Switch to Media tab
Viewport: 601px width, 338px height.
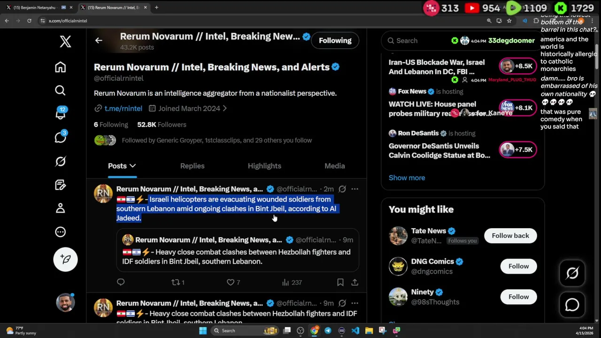[x=335, y=166]
